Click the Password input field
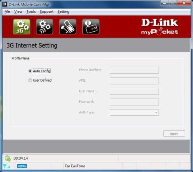 pos(134,102)
